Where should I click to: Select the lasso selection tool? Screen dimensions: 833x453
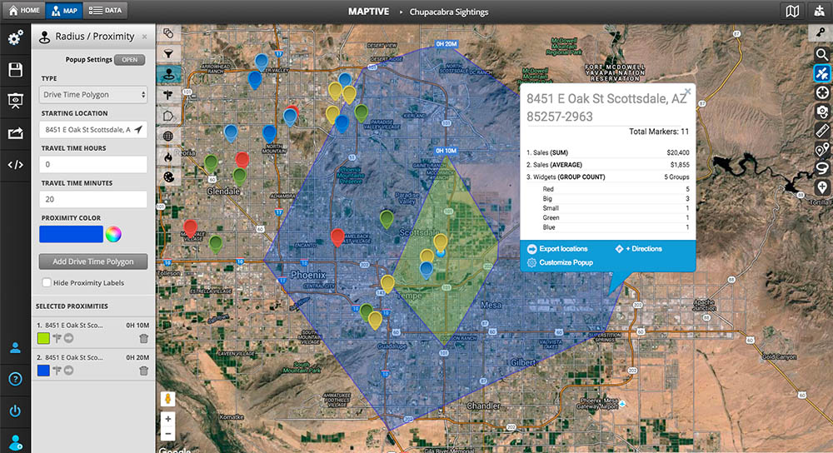pos(822,168)
